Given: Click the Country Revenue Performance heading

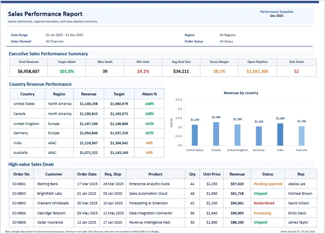Looking at the screenshot, I should tap(40, 84).
